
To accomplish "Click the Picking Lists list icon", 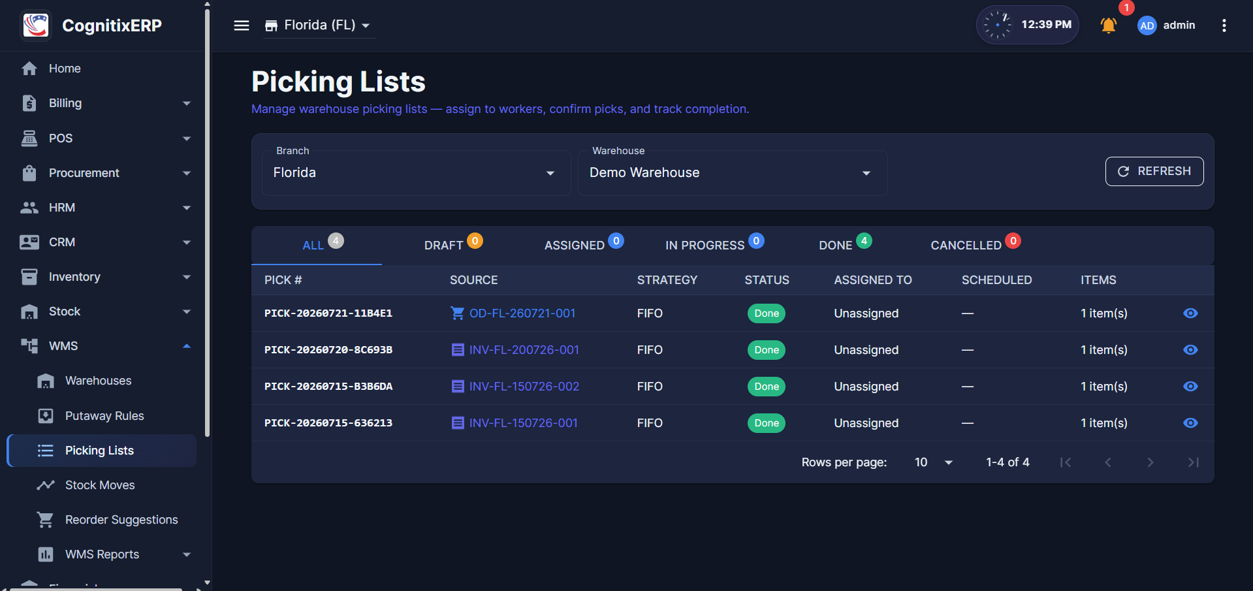I will click(46, 451).
